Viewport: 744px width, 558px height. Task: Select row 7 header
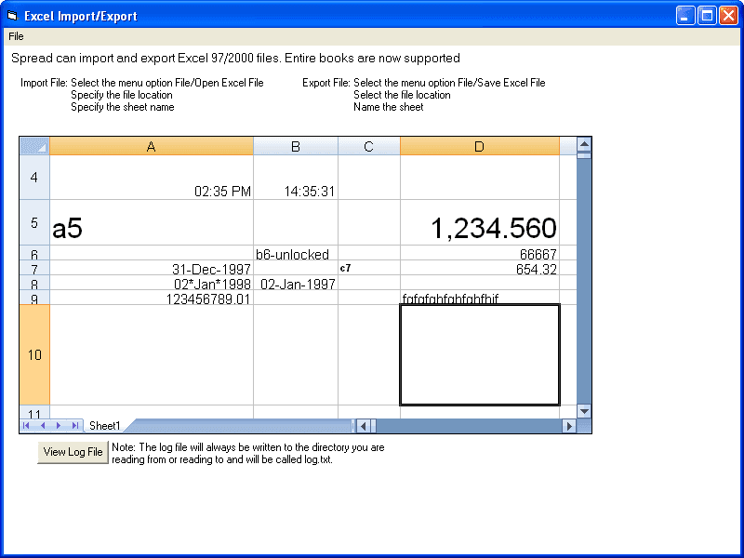coord(34,268)
